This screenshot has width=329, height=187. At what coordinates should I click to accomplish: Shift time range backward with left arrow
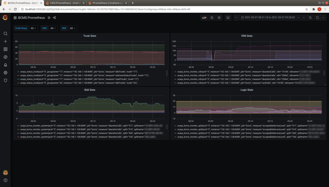click(236, 18)
